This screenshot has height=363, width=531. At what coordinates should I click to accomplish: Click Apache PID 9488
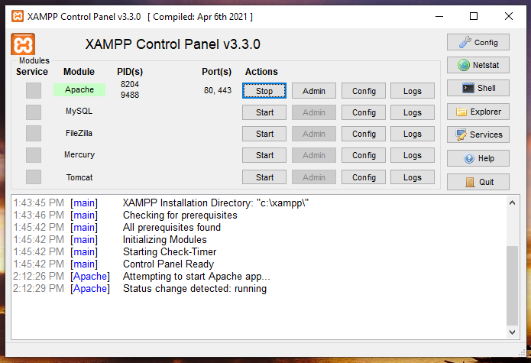130,95
